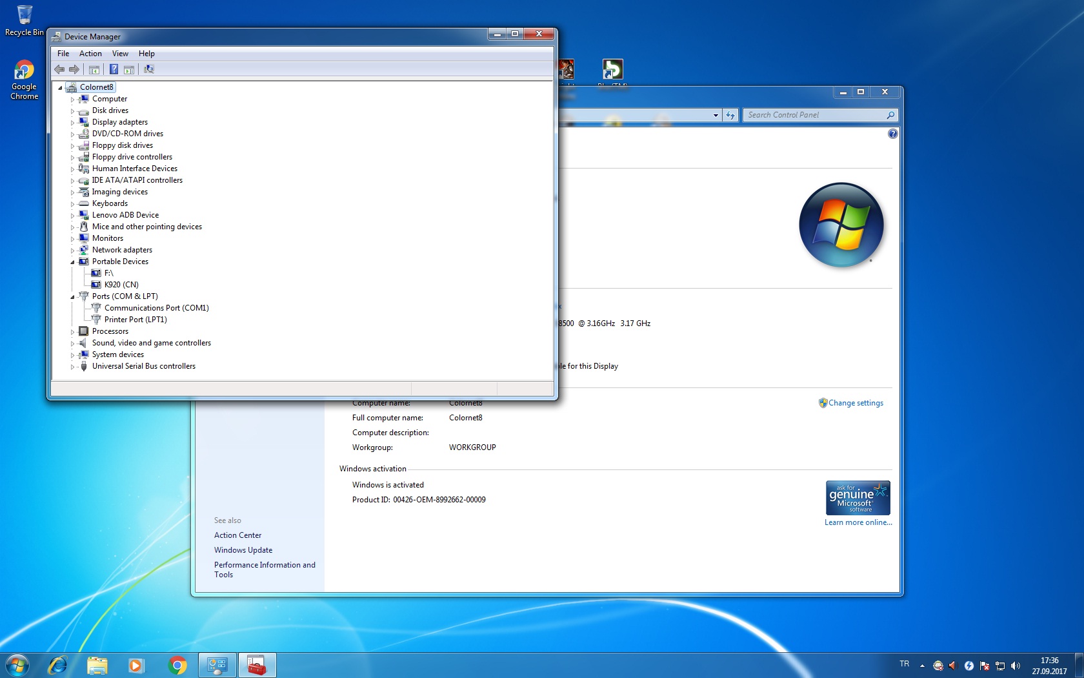The width and height of the screenshot is (1084, 678).
Task: Select Sound, video and game controllers
Action: click(152, 343)
